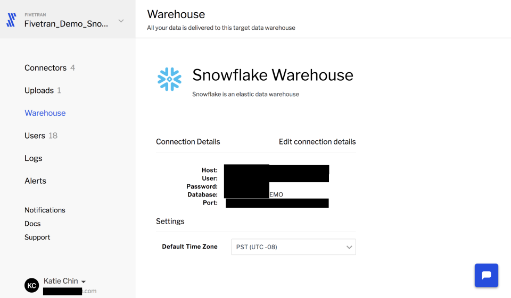The width and height of the screenshot is (511, 298).
Task: Select Warehouse in the sidebar
Action: tap(45, 113)
